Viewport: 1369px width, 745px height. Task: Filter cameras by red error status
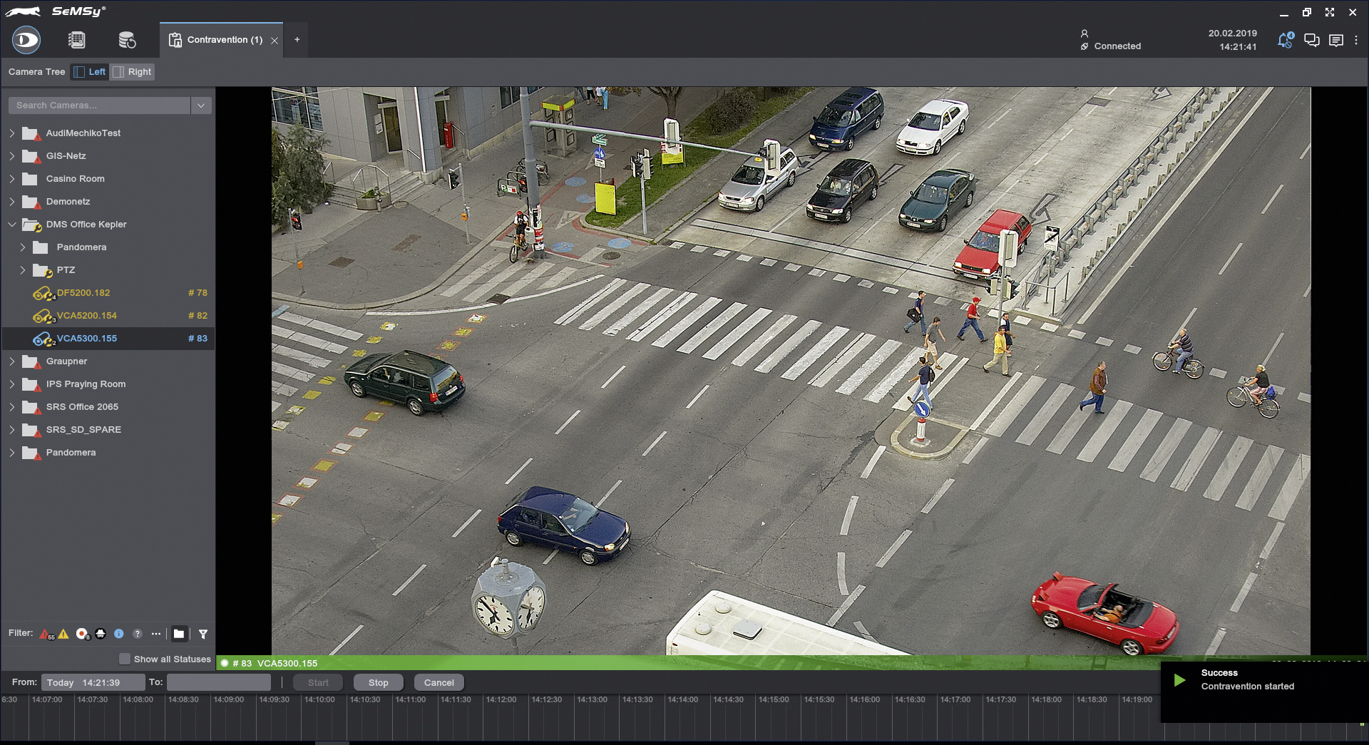45,634
